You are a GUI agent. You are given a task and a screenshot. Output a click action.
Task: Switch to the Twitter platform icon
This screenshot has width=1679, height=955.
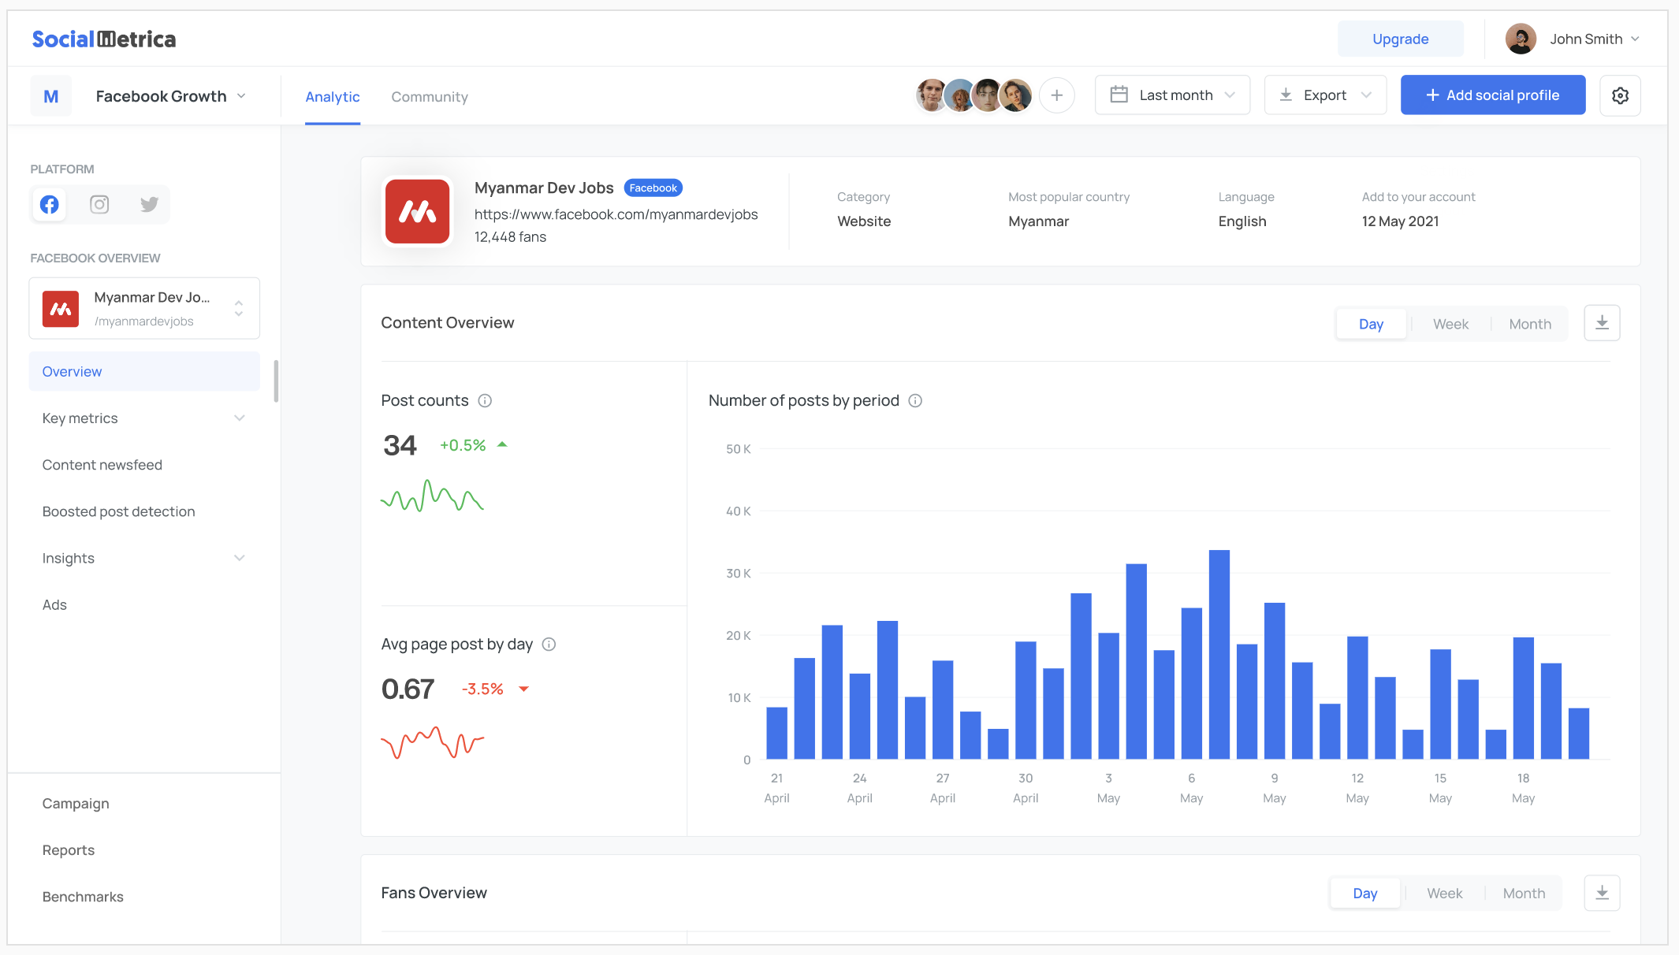tap(149, 205)
